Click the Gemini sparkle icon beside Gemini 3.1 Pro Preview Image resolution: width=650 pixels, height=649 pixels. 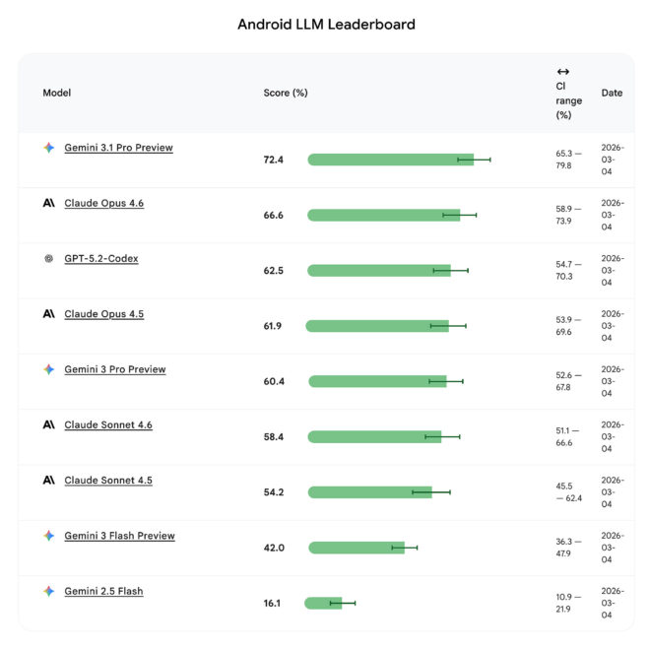pyautogui.click(x=48, y=148)
